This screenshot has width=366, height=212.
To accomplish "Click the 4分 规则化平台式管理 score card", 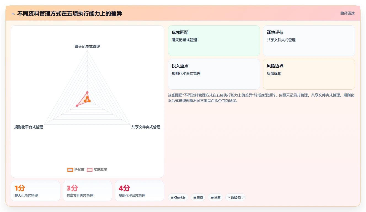I will tap(139, 191).
